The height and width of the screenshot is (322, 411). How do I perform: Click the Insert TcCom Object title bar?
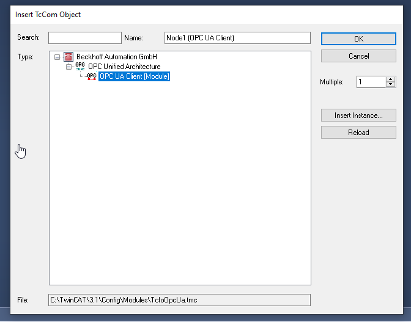[x=183, y=14]
